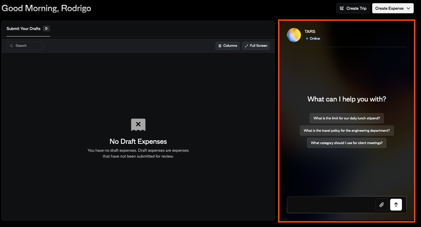The image size is (421, 227).
Task: Toggle Full Screen mode for drafts table
Action: tap(256, 46)
